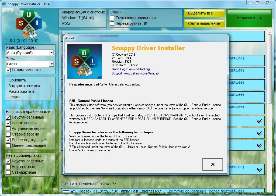
Task: Check the Актуальные версии filter
Action: pos(8,129)
